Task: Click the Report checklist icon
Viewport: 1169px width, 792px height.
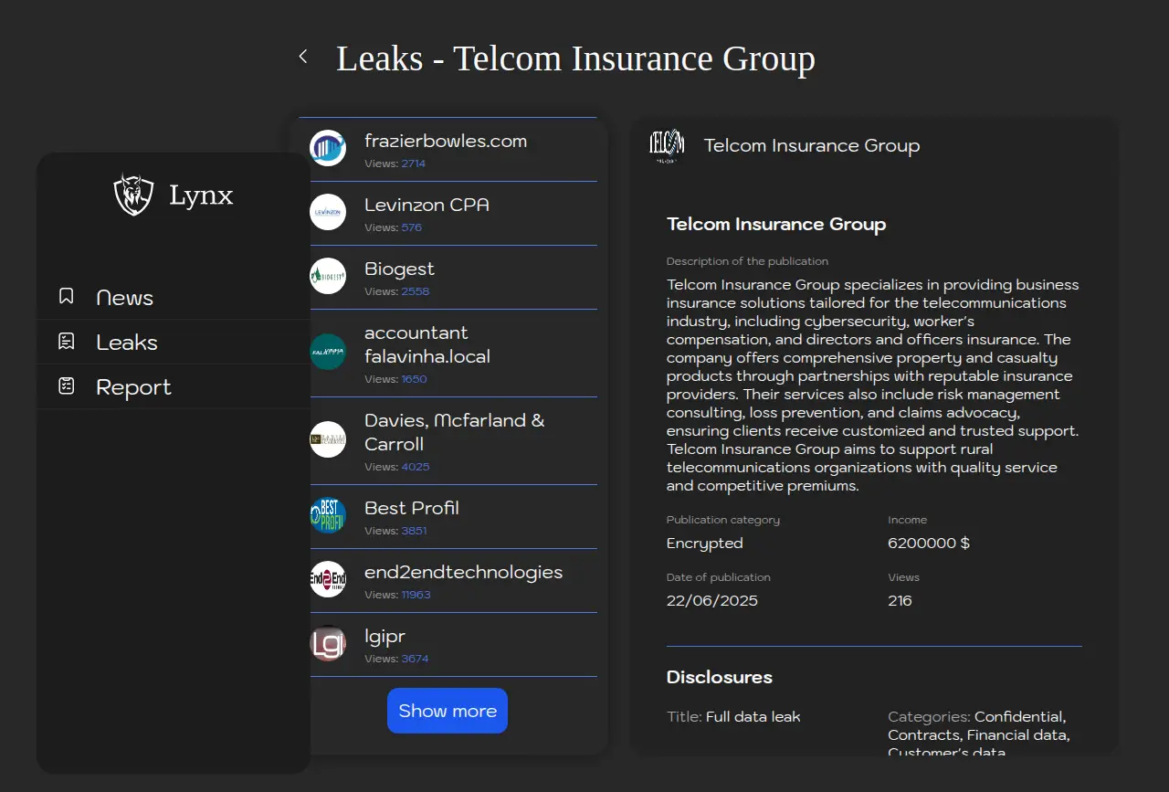Action: 66,386
